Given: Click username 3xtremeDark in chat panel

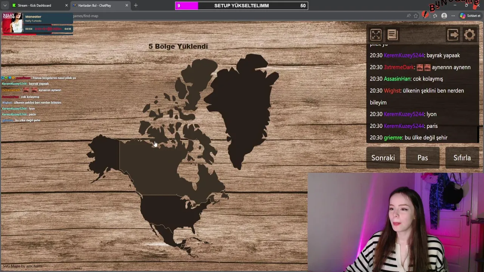Looking at the screenshot, I should [399, 67].
